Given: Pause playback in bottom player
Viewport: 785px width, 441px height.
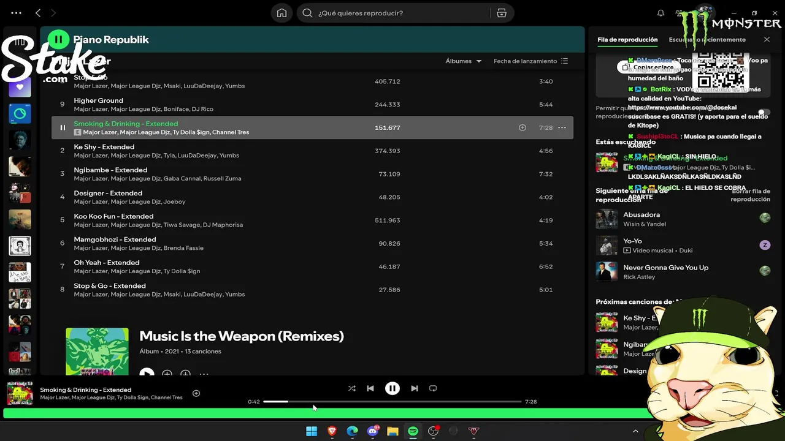Looking at the screenshot, I should click(x=392, y=388).
